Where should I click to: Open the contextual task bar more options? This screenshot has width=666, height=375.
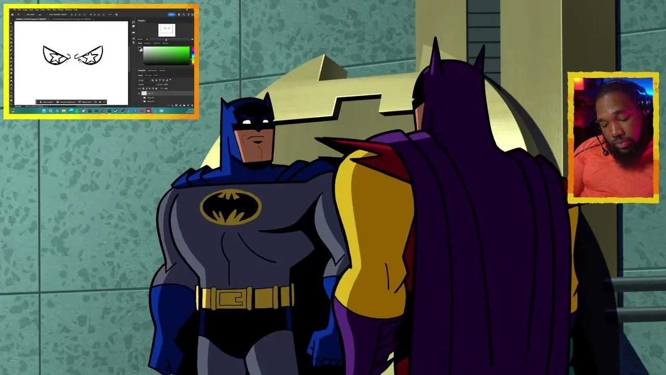[104, 102]
